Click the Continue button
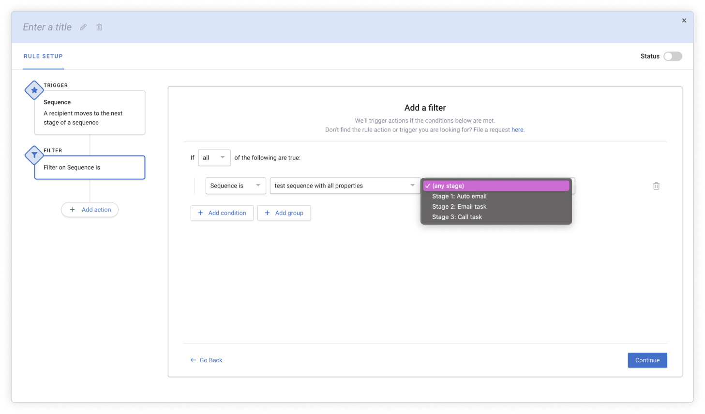The image size is (705, 414). 647,360
